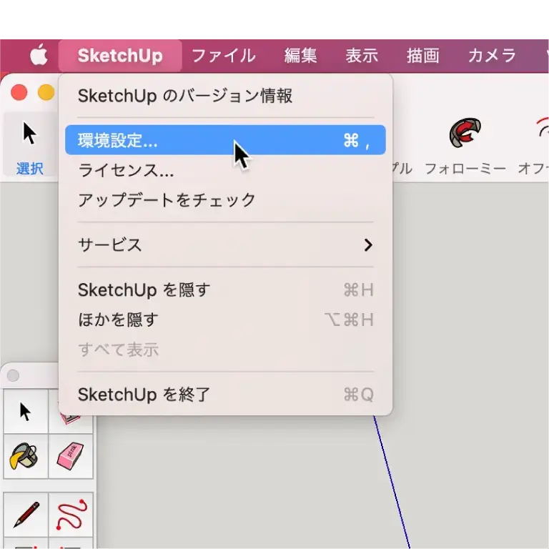The height and width of the screenshot is (549, 549).
Task: Expand the サービス submenu
Action: tap(225, 244)
